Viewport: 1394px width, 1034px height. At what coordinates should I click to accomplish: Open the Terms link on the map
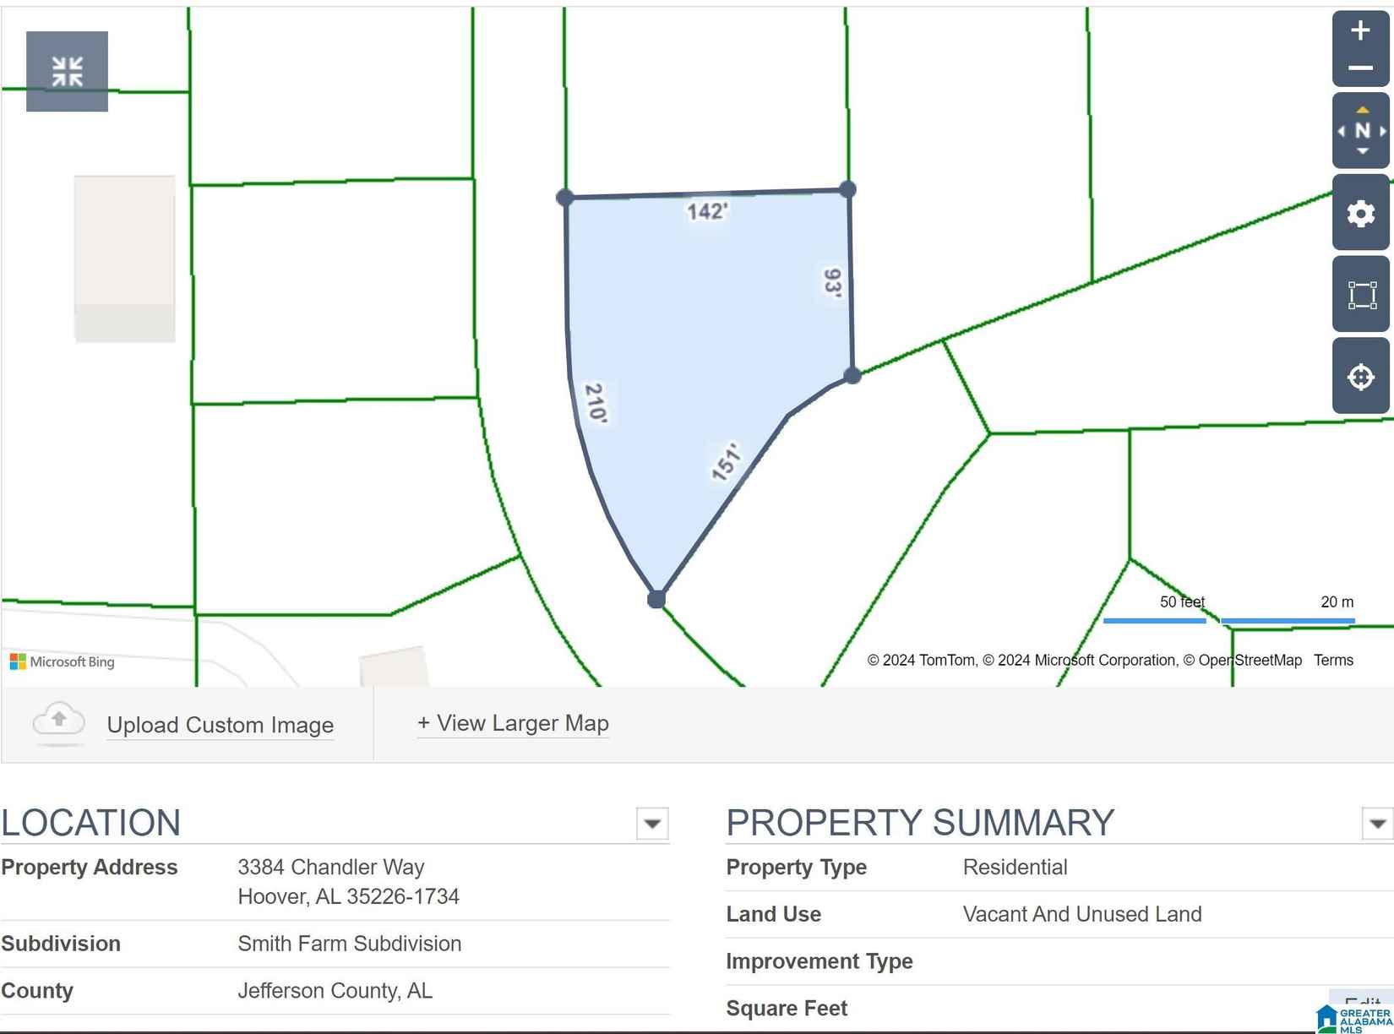[1332, 660]
